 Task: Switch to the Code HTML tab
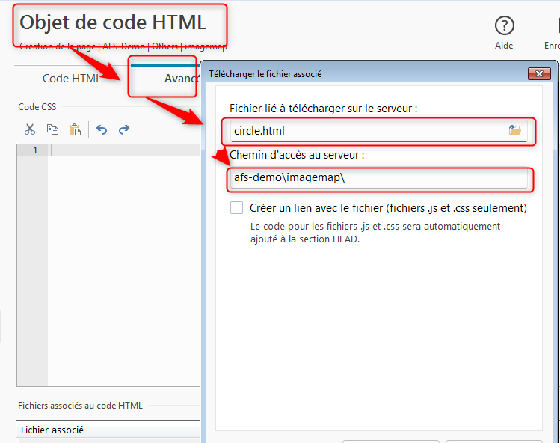pyautogui.click(x=71, y=79)
